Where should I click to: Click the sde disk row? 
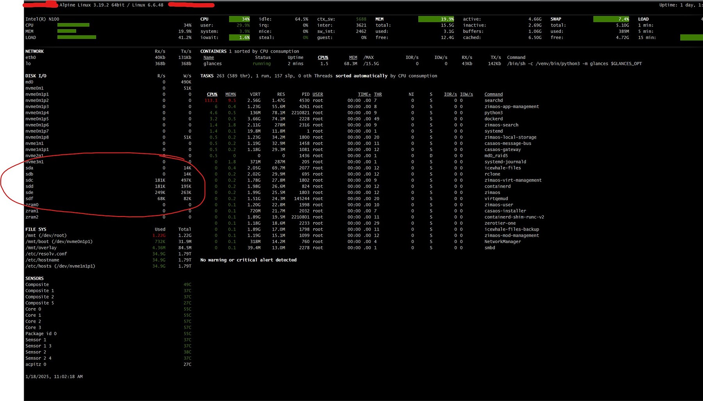pos(108,193)
